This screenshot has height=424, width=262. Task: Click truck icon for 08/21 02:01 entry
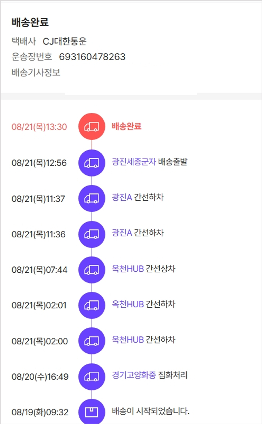tap(92, 305)
